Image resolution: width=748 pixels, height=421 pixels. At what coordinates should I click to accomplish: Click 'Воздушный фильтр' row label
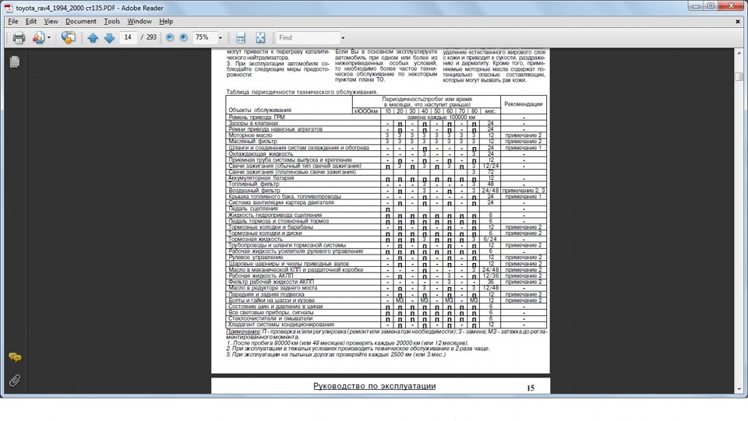(254, 190)
